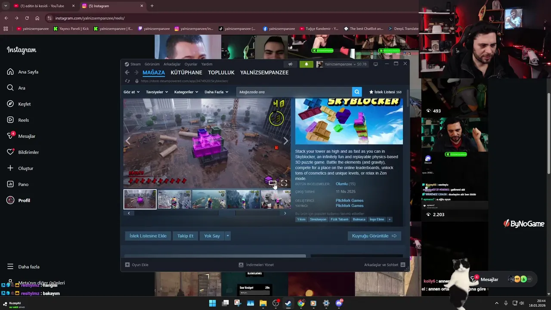Open File Explorer from taskbar

click(x=263, y=303)
